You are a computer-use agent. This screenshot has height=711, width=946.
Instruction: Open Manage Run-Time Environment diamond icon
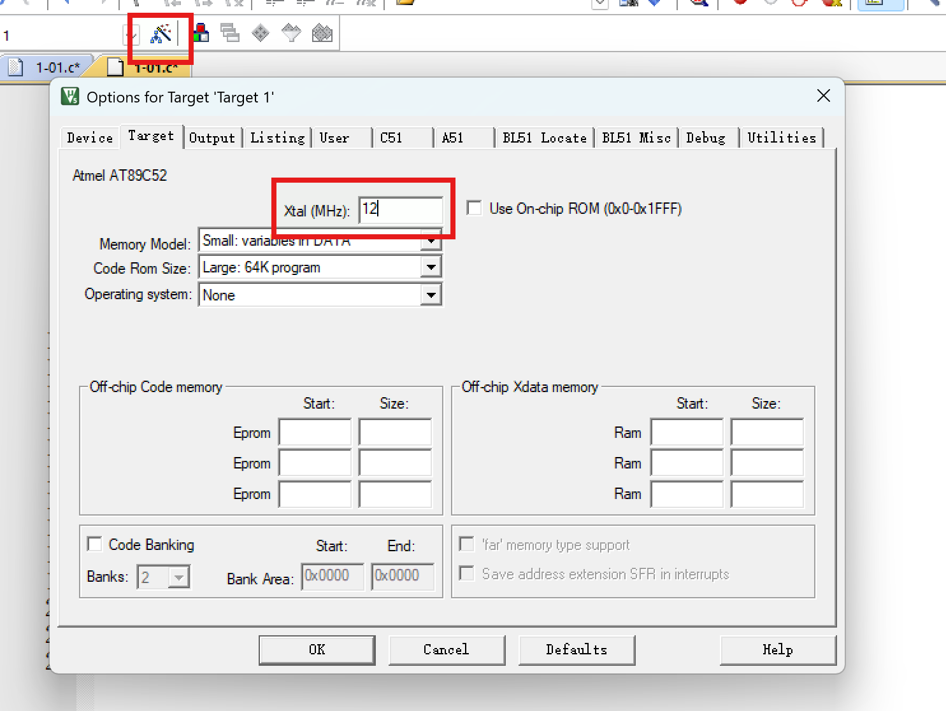click(261, 32)
